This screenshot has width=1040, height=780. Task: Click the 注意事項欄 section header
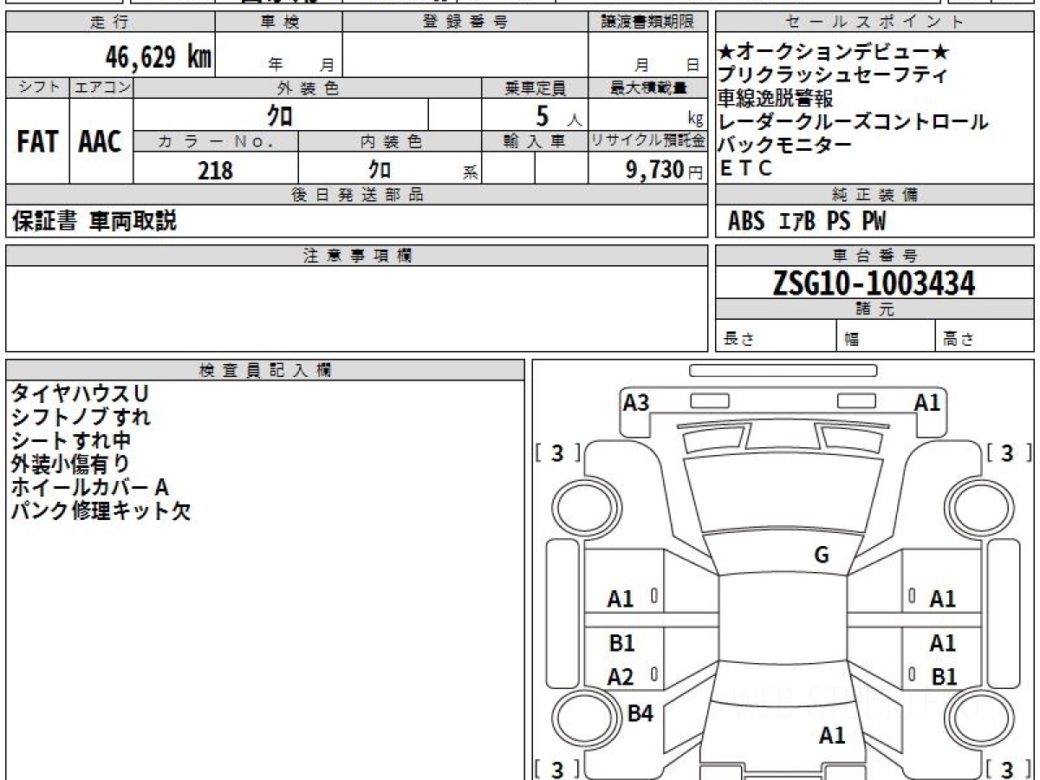tap(356, 256)
